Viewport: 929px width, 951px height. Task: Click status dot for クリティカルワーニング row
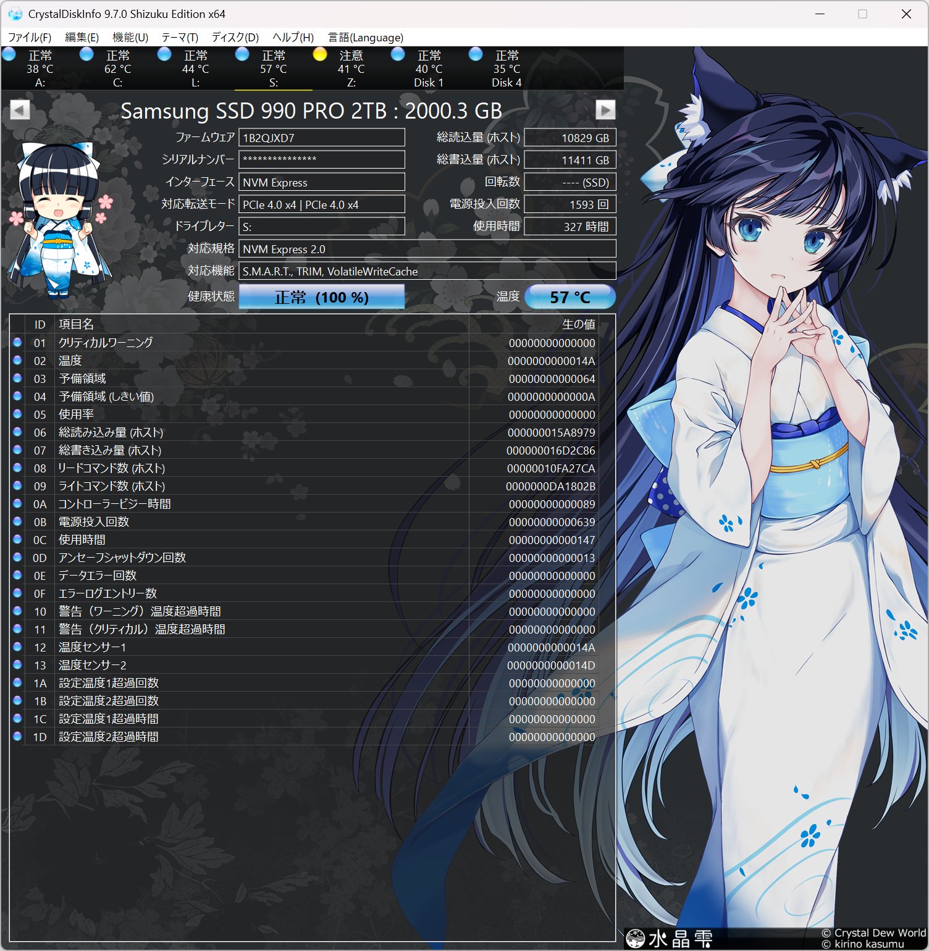[17, 342]
